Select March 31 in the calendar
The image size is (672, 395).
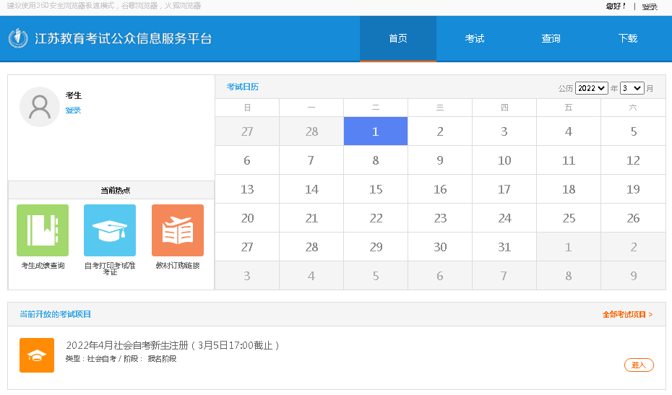(x=504, y=247)
